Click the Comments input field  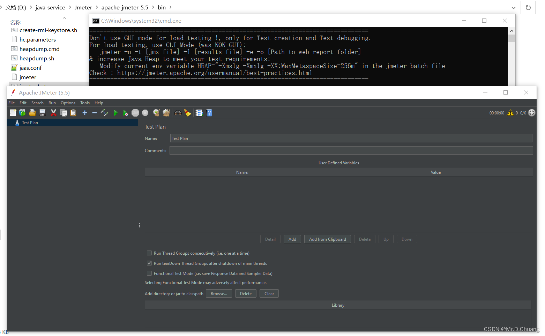(x=351, y=150)
